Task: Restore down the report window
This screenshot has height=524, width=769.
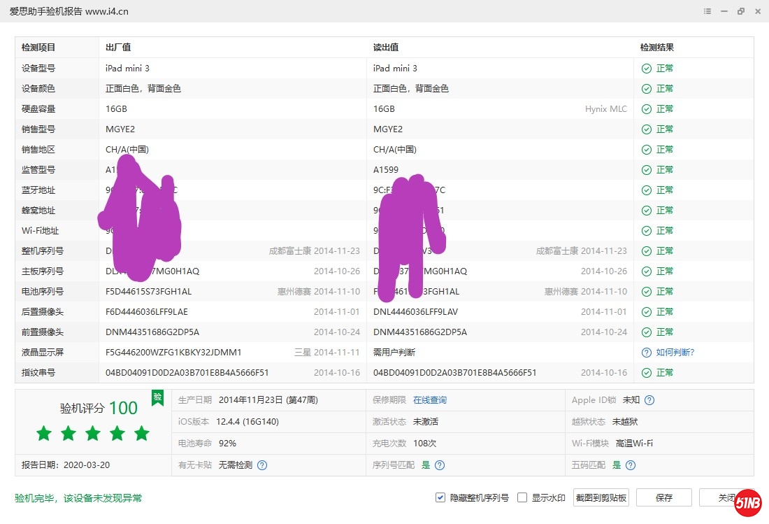Action: pyautogui.click(x=741, y=12)
